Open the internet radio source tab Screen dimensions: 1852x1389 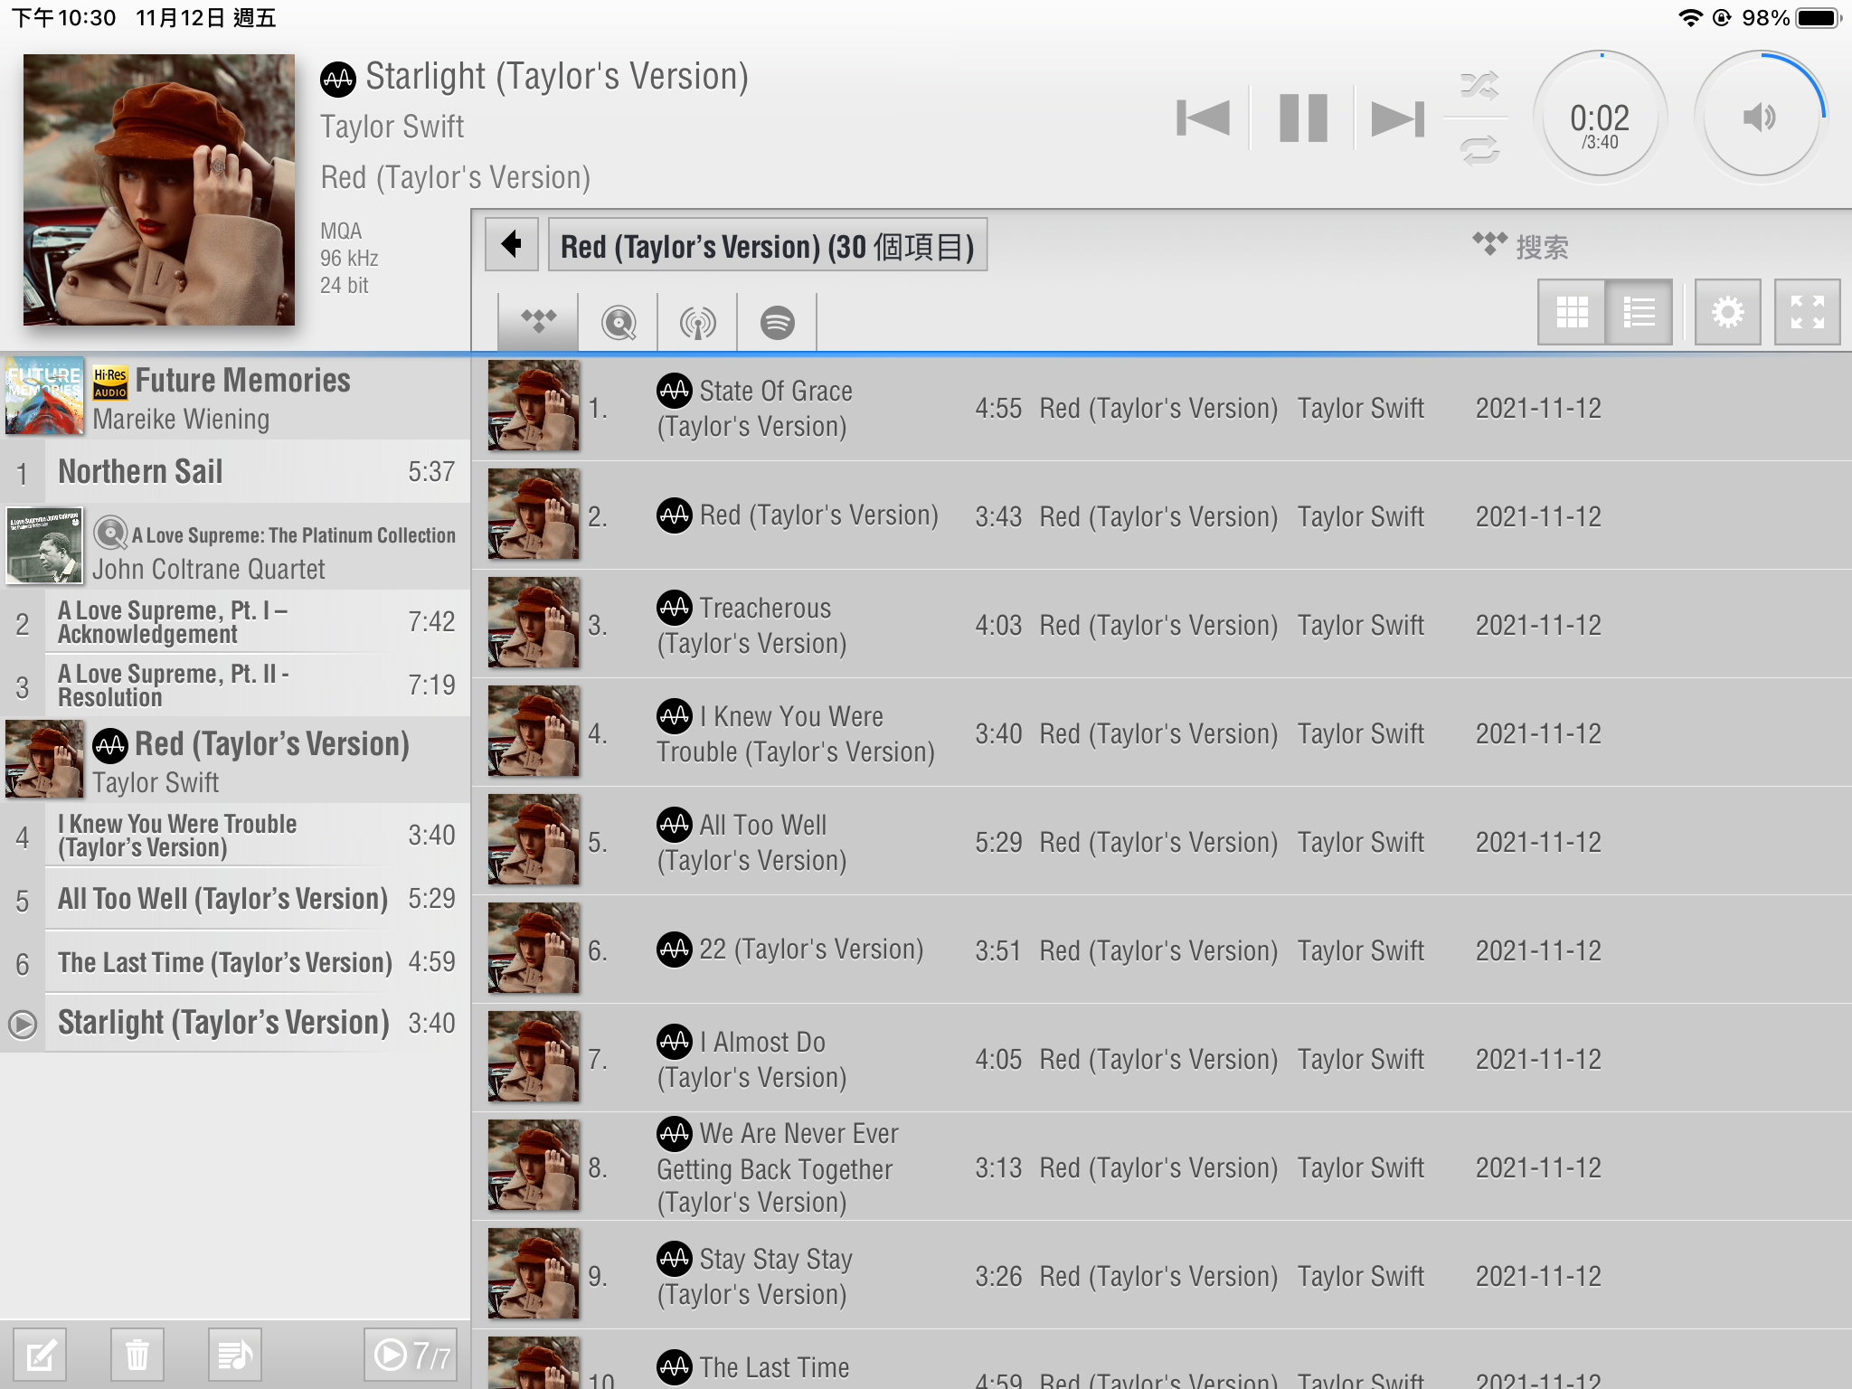click(x=697, y=321)
